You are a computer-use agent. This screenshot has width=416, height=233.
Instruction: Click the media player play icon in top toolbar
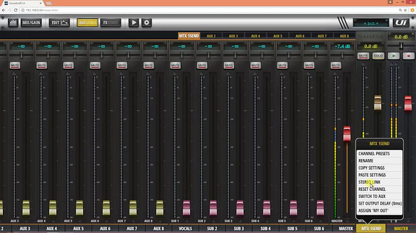[133, 22]
